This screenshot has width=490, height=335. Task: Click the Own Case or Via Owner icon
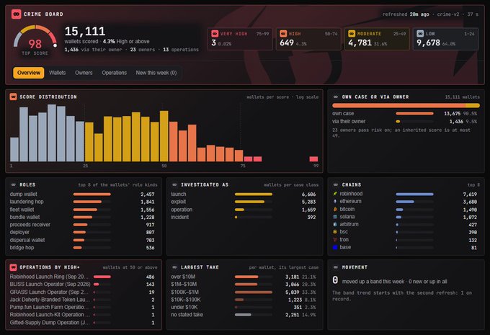[336, 97]
